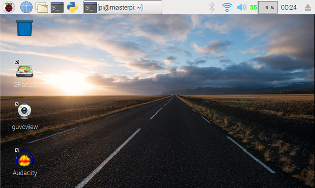Viewport: 315px width, 188px height.
Task: Open the File Manager folder icon
Action: [42, 7]
